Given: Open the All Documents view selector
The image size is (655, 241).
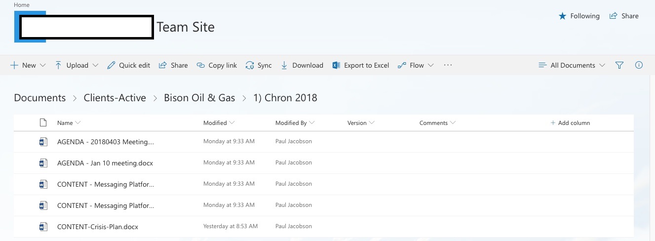Looking at the screenshot, I should (x=572, y=65).
